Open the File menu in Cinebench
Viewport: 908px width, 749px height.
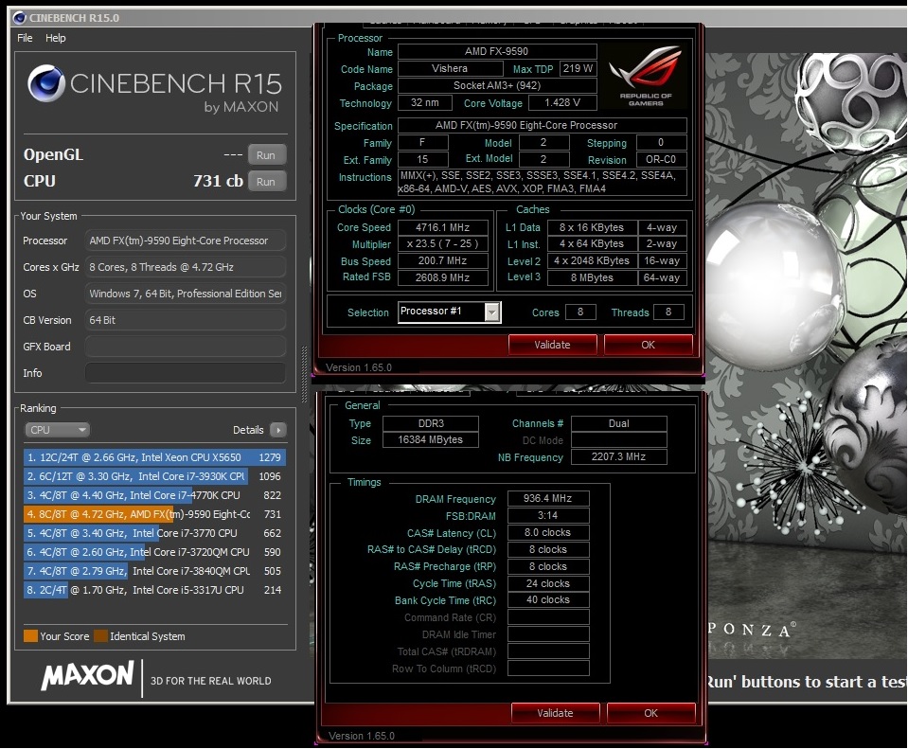25,38
